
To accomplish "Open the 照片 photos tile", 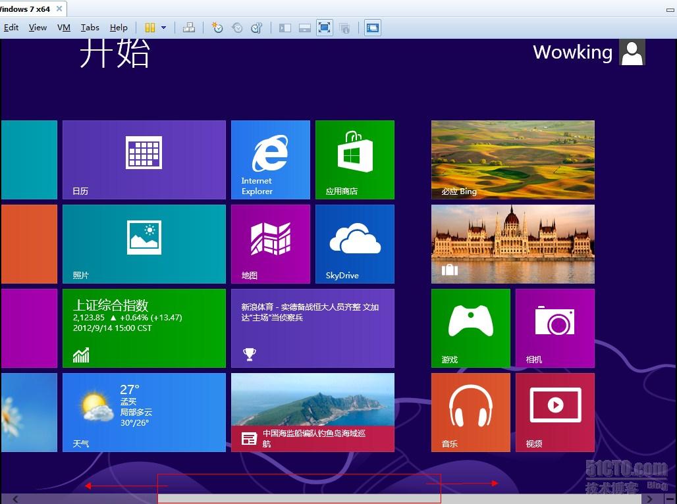I will point(144,244).
